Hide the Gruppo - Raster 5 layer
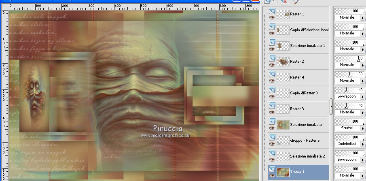This screenshot has height=181, width=366. pyautogui.click(x=272, y=144)
